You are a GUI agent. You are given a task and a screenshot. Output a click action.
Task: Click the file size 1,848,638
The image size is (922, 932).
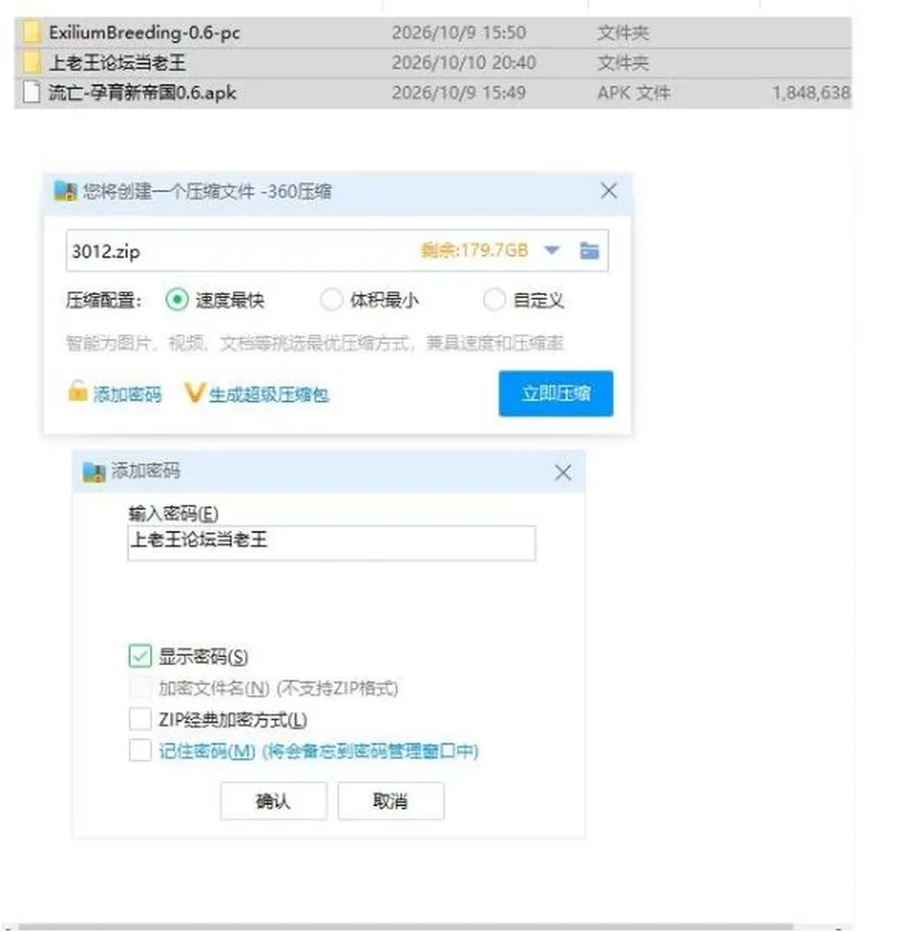pos(811,93)
